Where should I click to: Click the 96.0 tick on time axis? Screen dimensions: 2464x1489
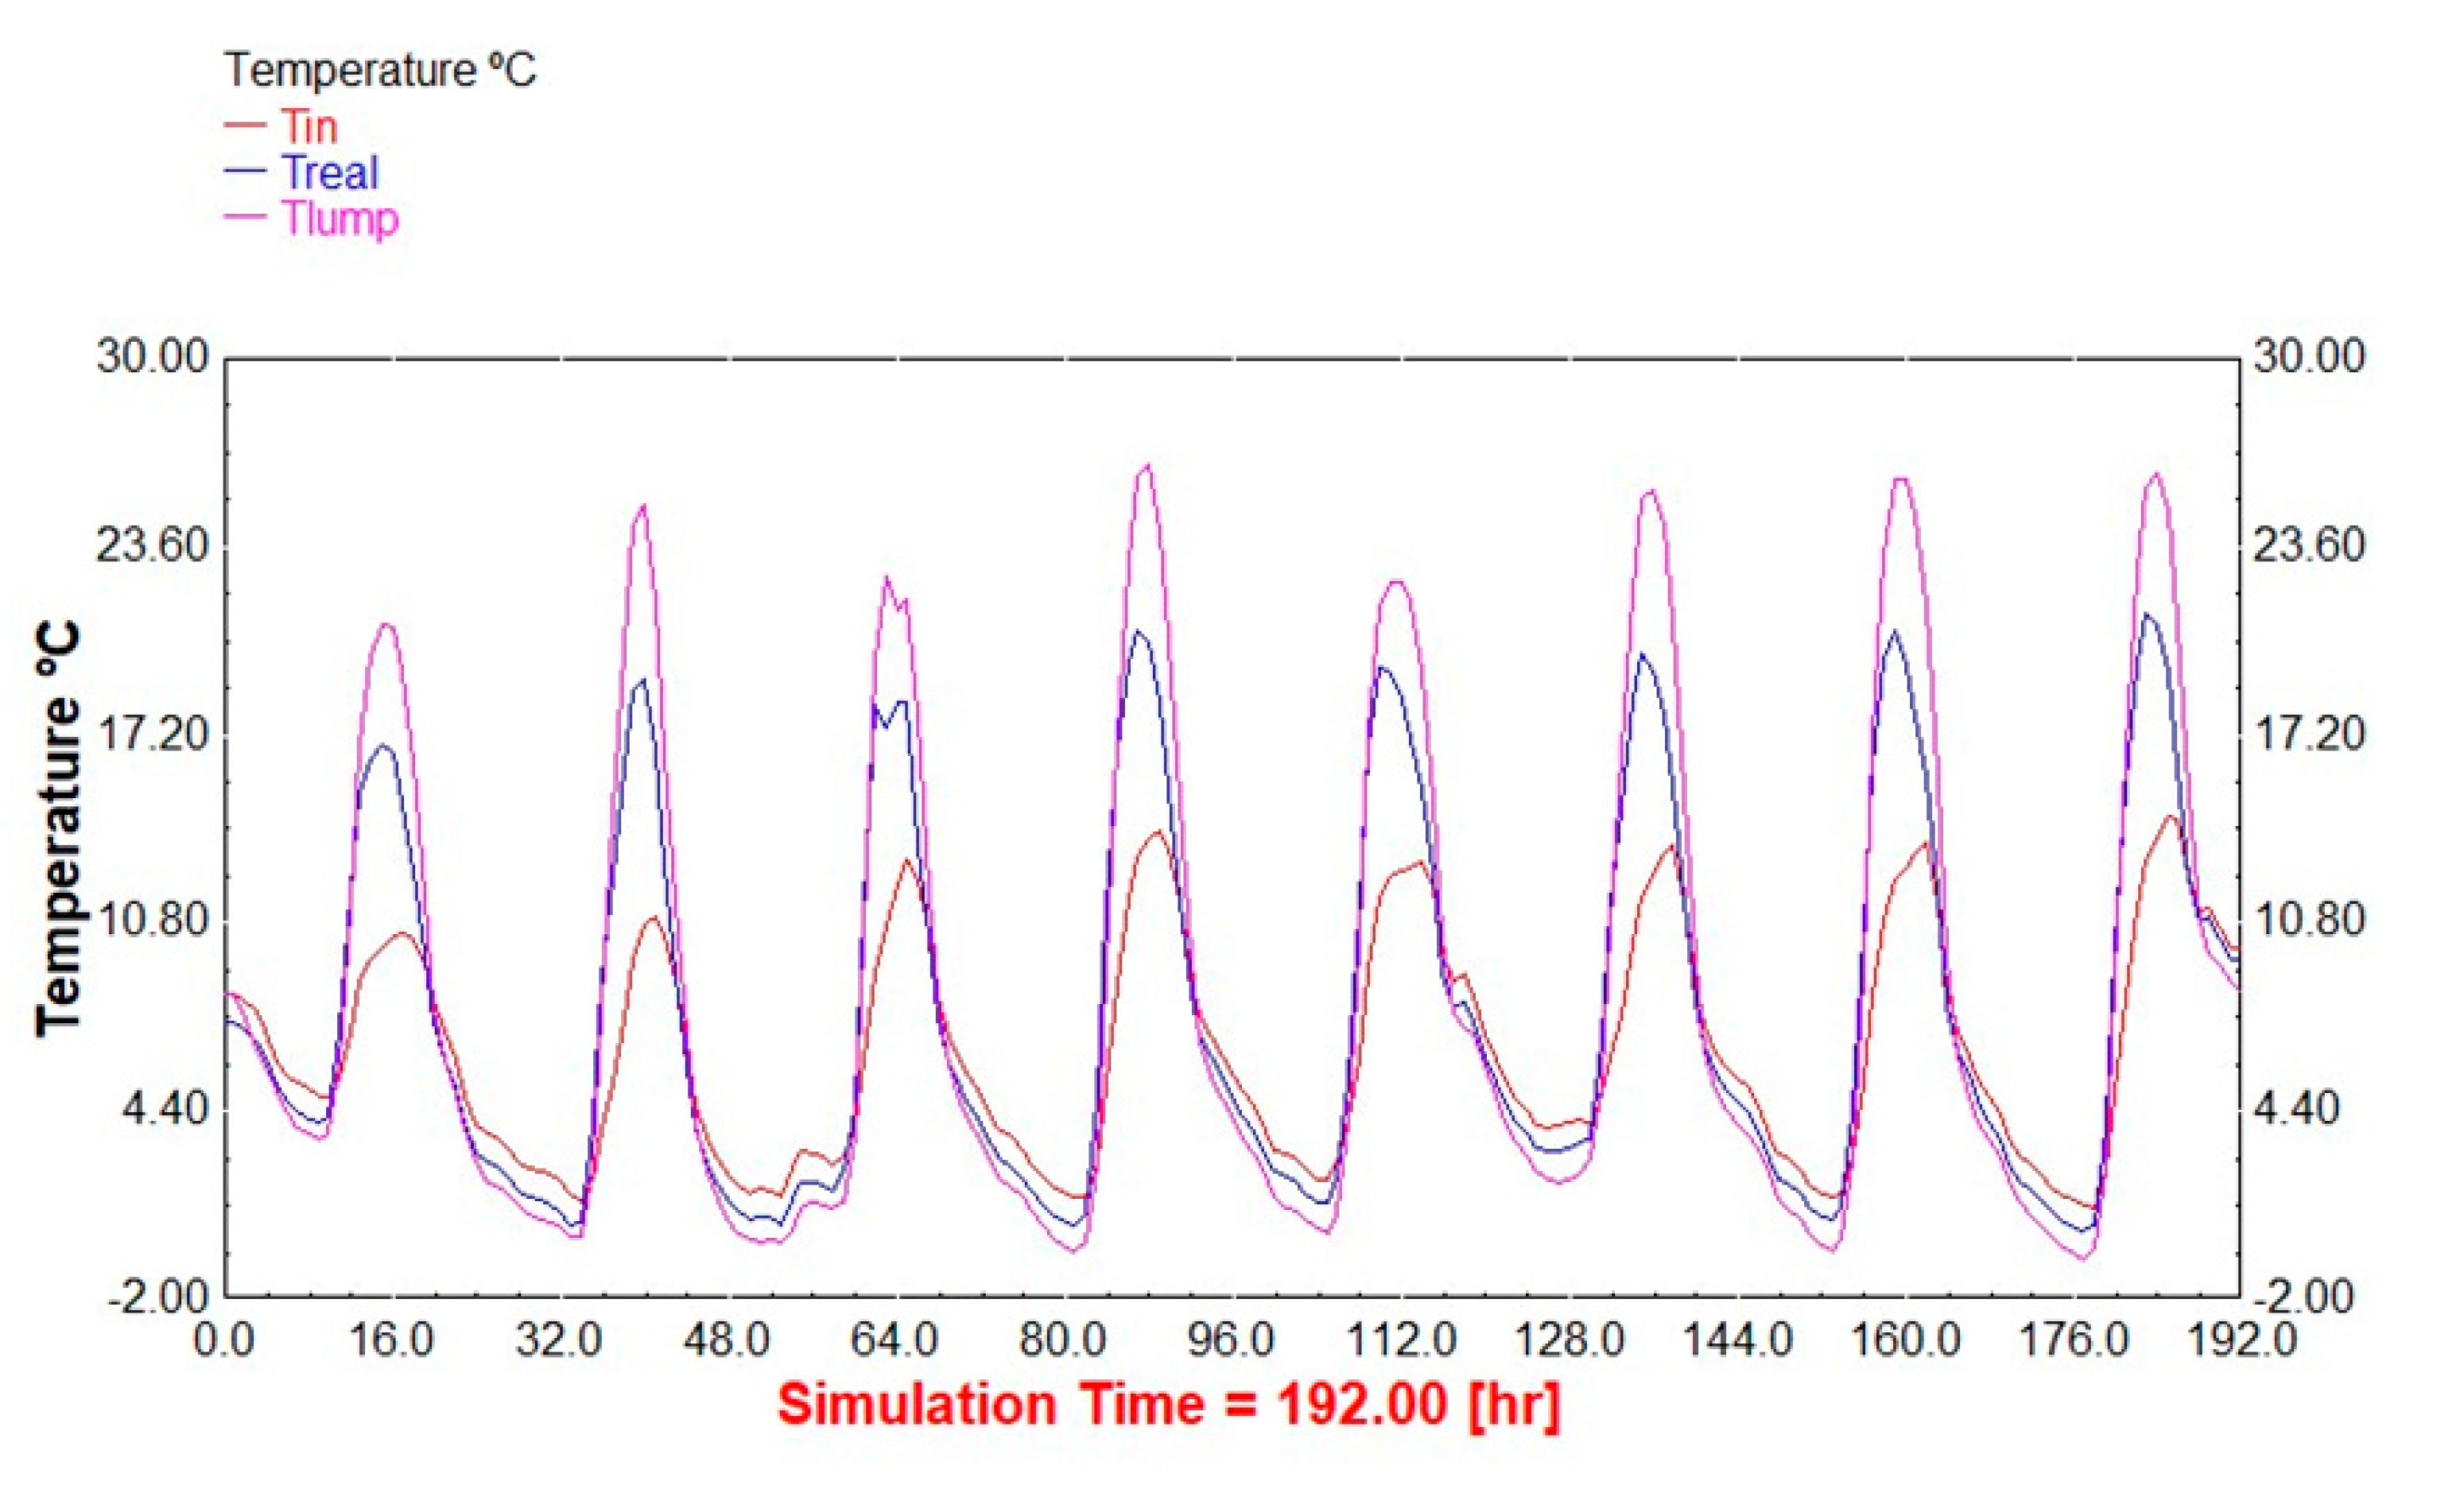pyautogui.click(x=1232, y=1340)
